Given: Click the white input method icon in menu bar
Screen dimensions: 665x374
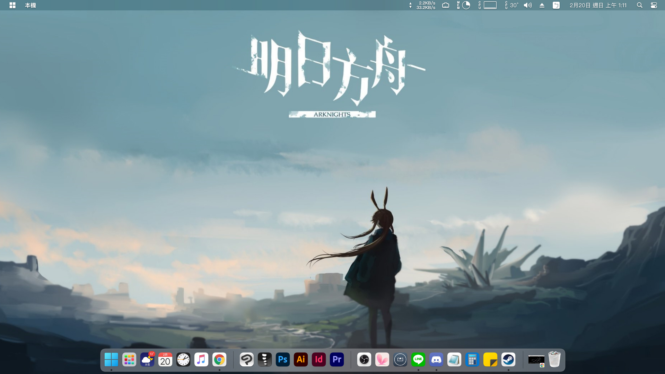Looking at the screenshot, I should 556,5.
